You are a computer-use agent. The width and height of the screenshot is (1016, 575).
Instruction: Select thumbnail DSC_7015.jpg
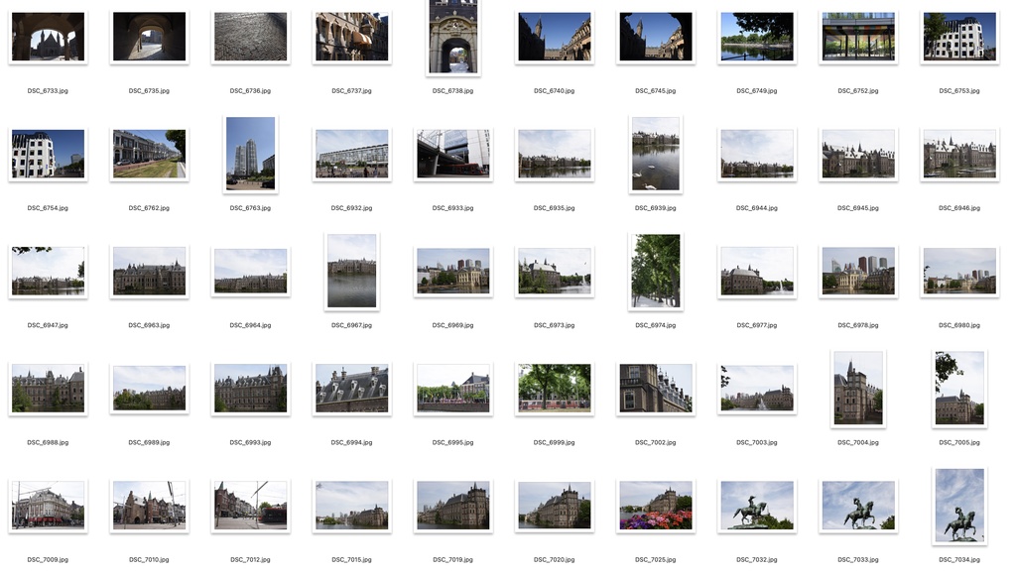tap(352, 506)
